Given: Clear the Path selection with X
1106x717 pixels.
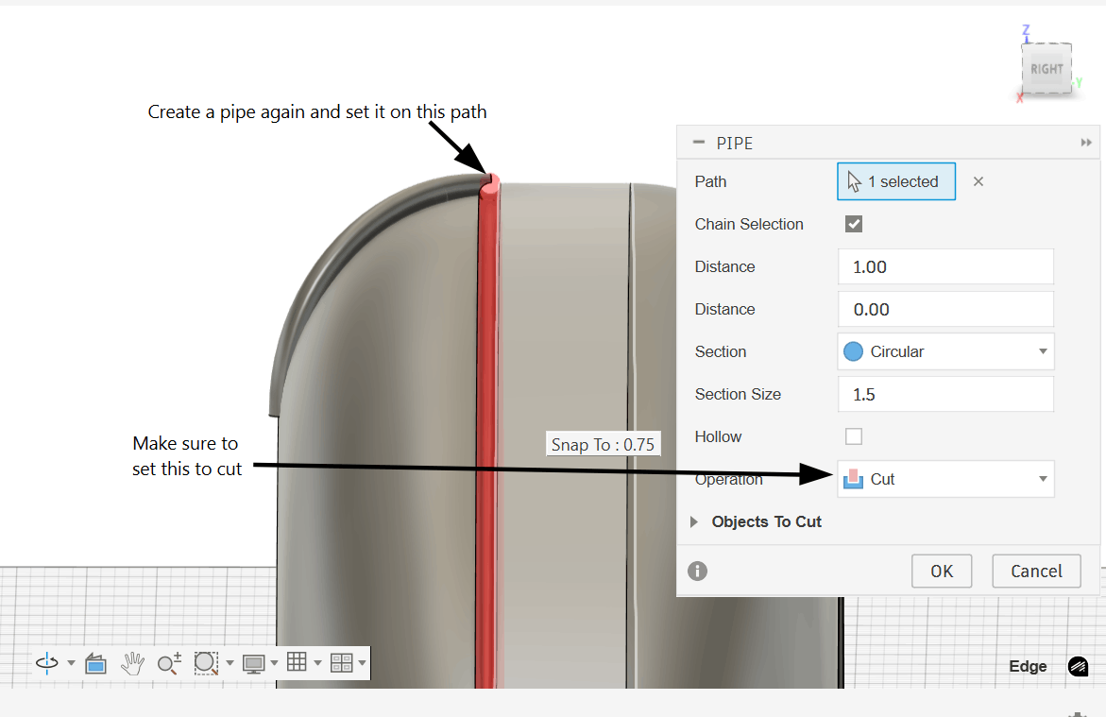Looking at the screenshot, I should click(x=978, y=181).
